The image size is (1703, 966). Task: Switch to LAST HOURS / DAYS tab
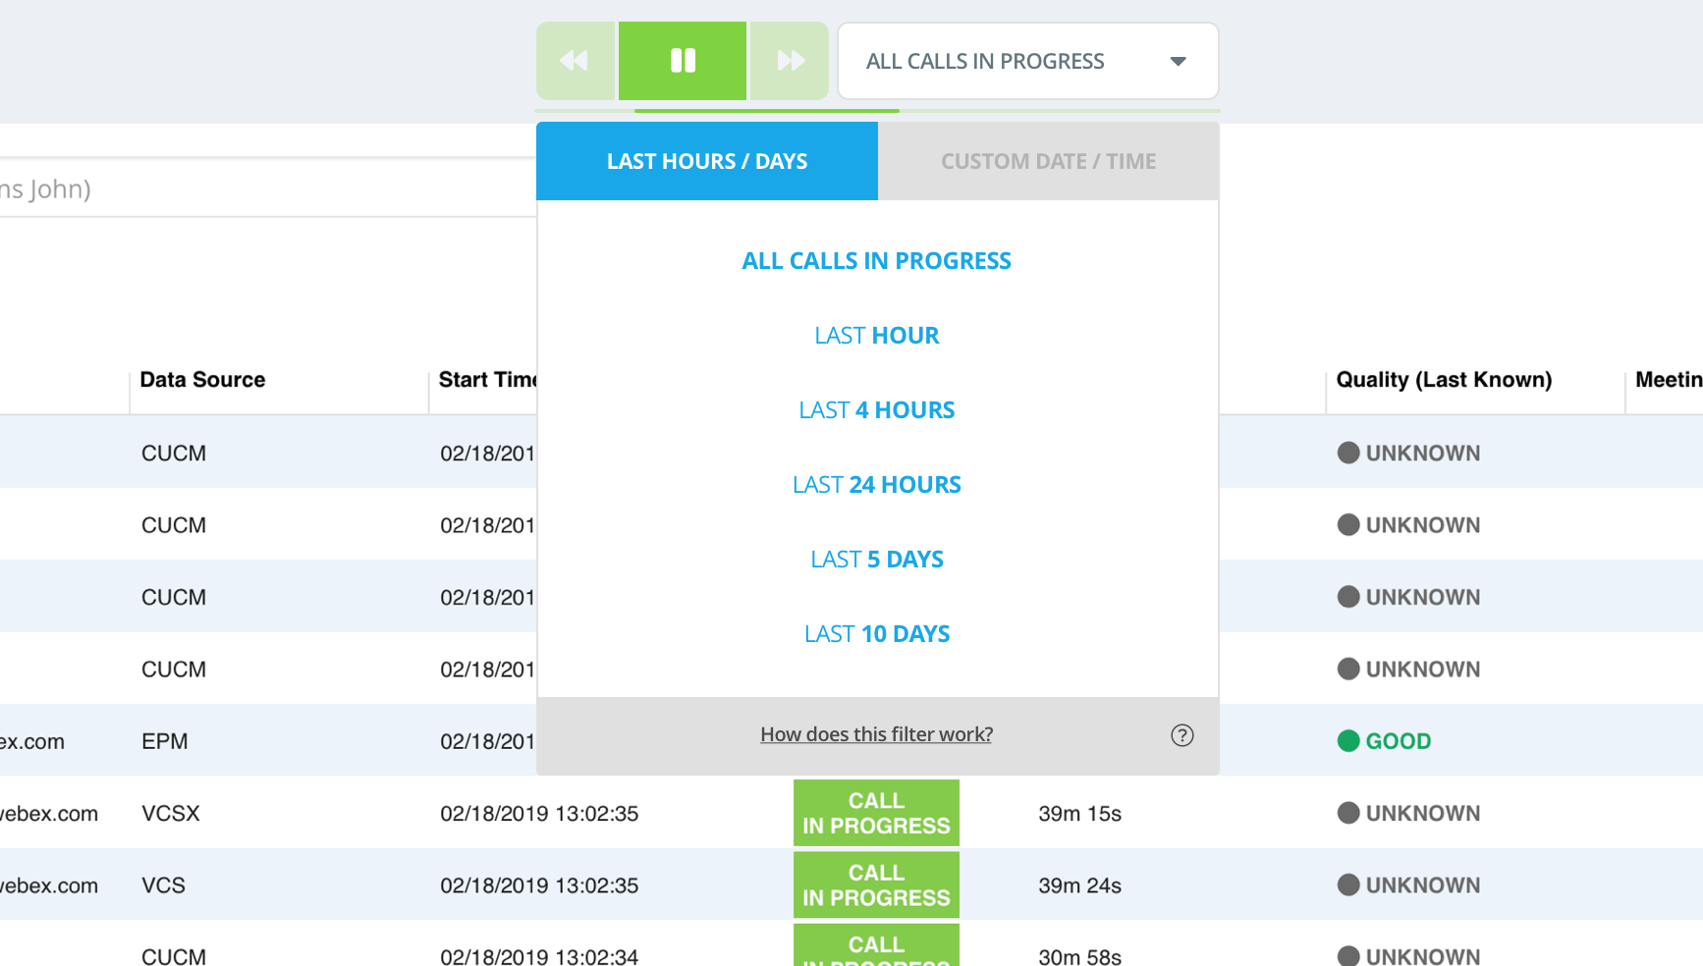(x=707, y=161)
